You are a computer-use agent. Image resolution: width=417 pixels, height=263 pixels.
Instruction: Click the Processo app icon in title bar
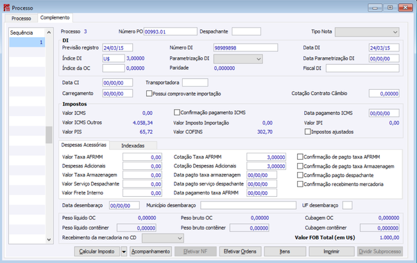click(x=6, y=8)
